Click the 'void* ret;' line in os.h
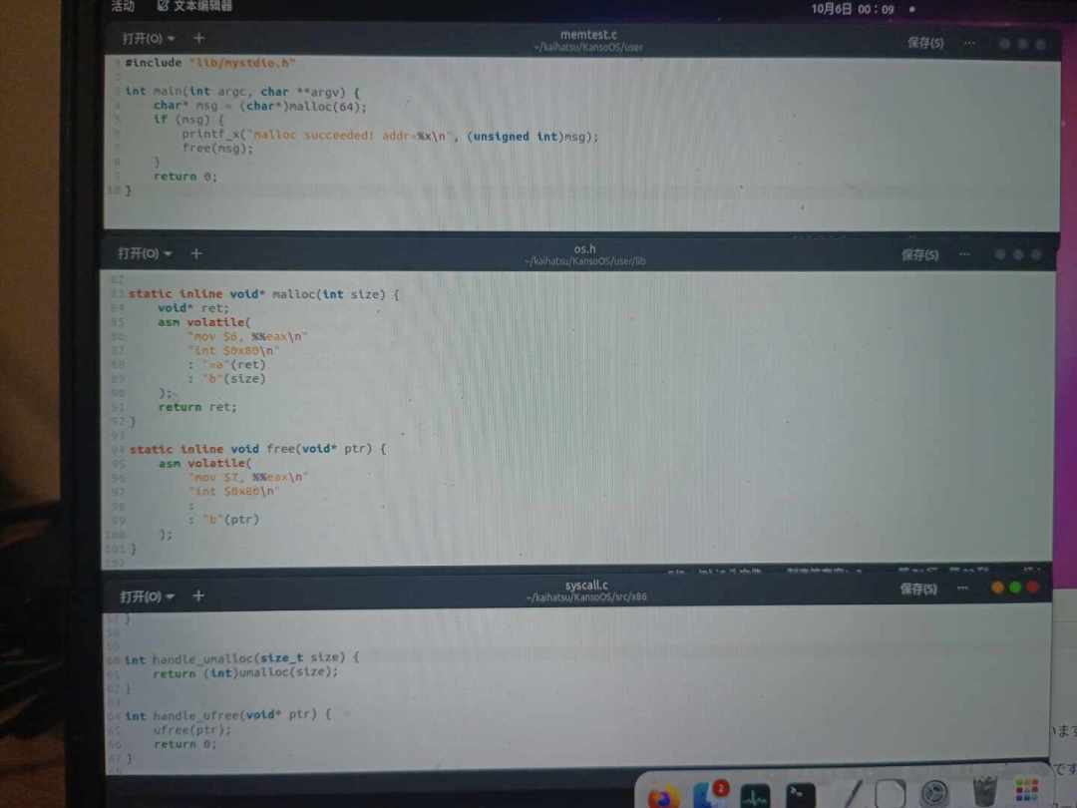 click(193, 308)
